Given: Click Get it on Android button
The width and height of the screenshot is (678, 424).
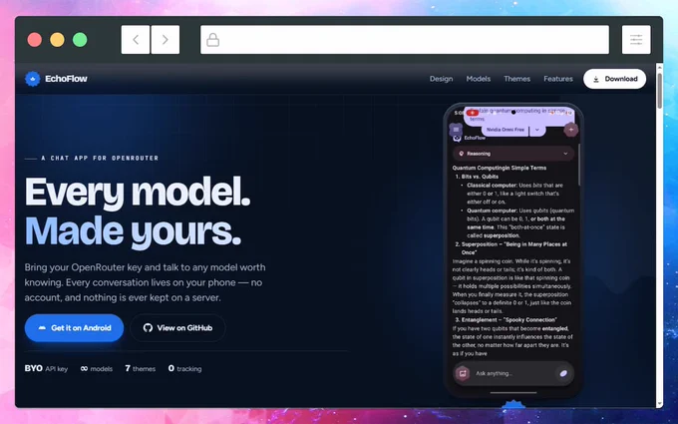Looking at the screenshot, I should pos(74,328).
